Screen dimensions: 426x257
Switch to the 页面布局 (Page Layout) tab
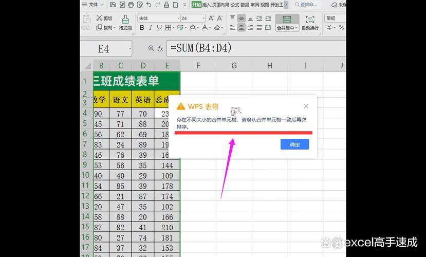pos(220,5)
